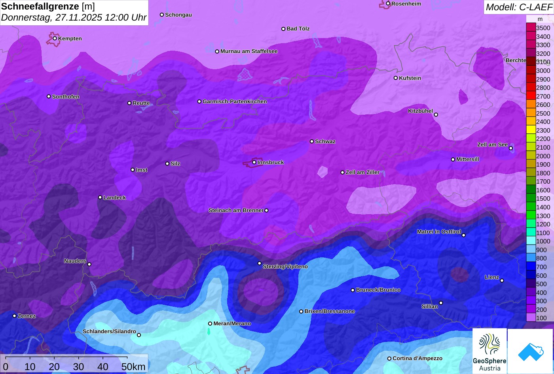This screenshot has height=374, width=554.
Task: Click the 3500 legend color swatch
Action: click(531, 28)
